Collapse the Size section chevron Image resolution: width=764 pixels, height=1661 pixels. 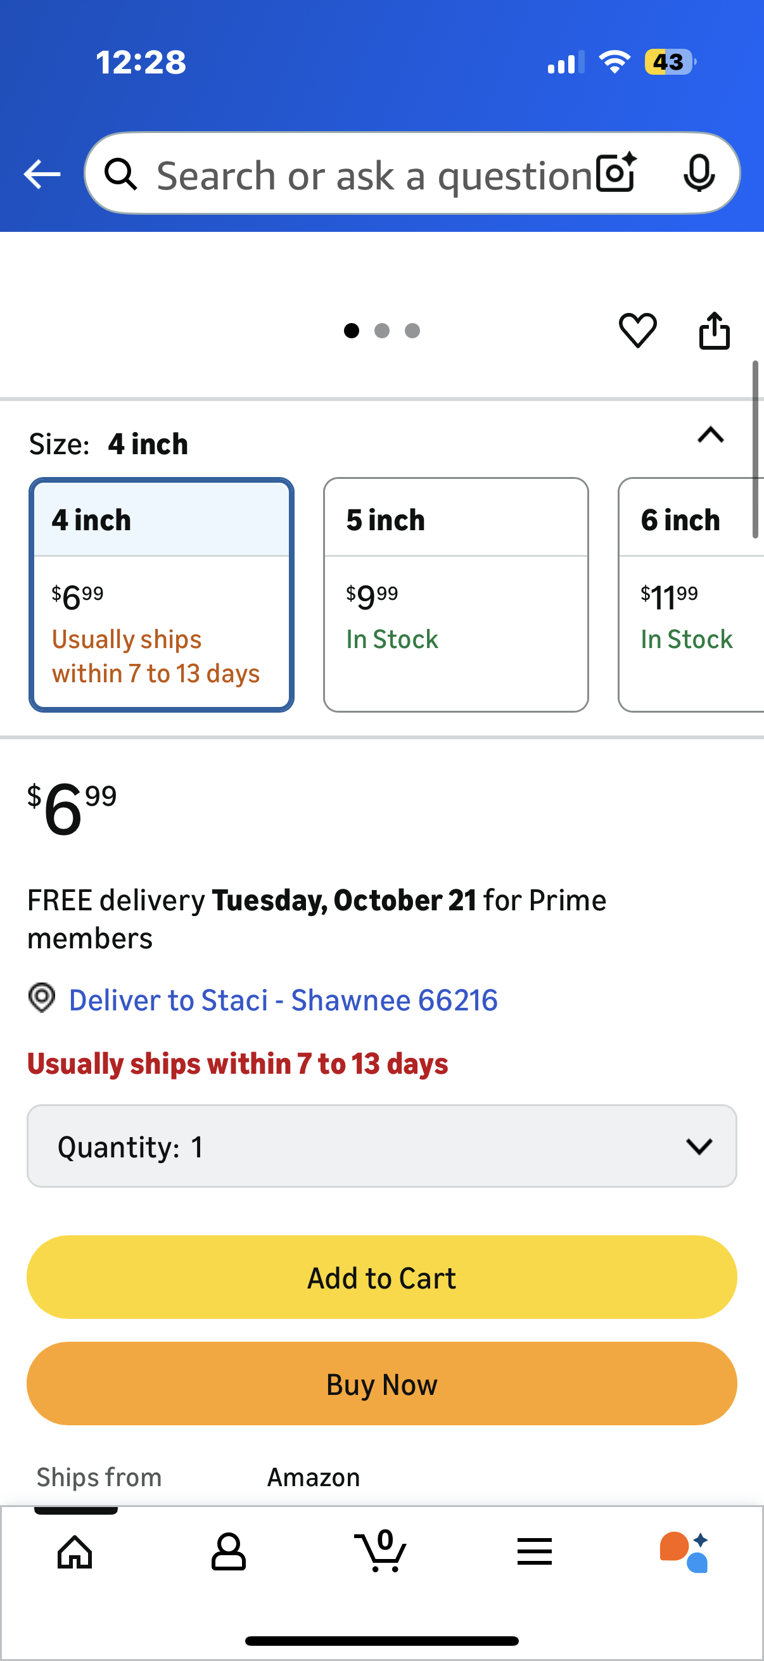(711, 435)
